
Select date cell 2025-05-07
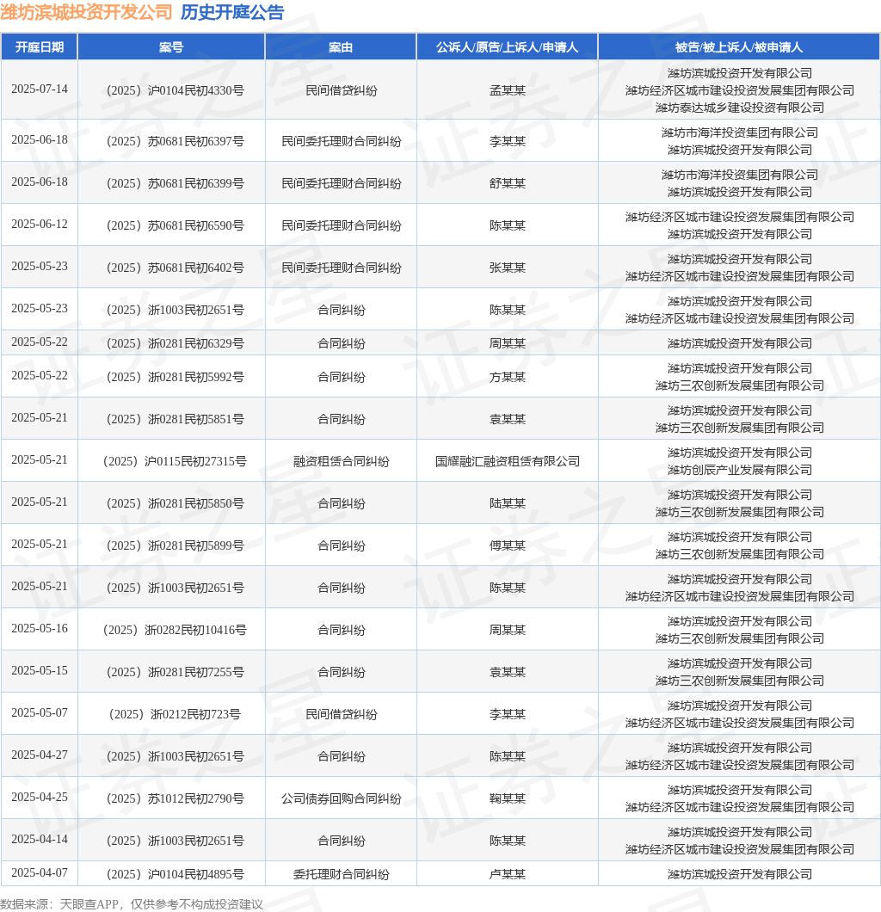pos(40,712)
